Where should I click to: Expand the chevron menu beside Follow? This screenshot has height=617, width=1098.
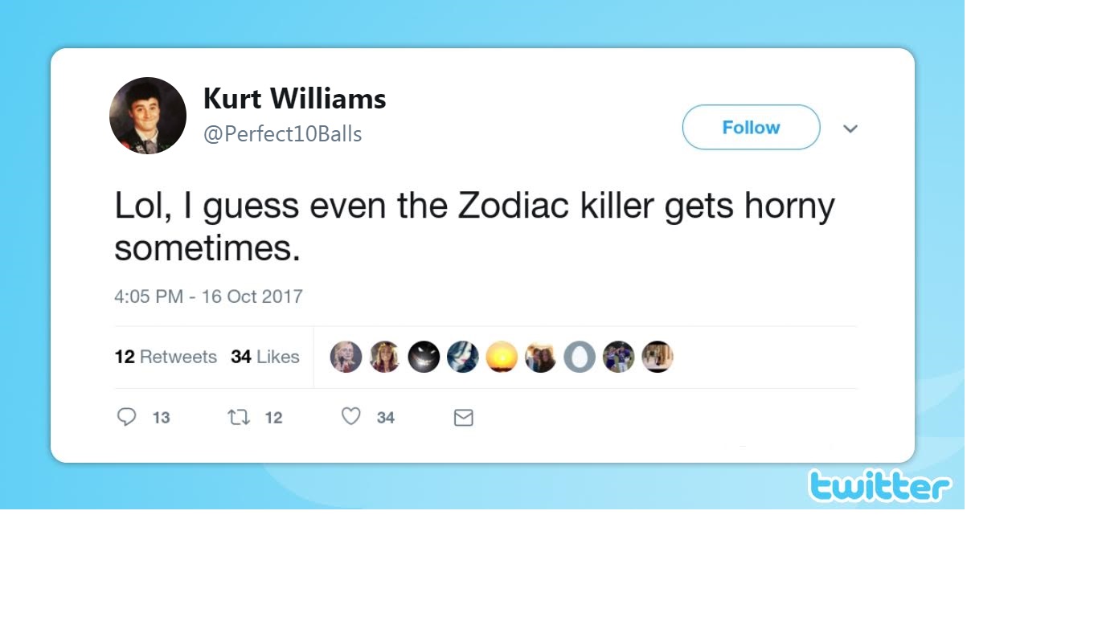(850, 129)
